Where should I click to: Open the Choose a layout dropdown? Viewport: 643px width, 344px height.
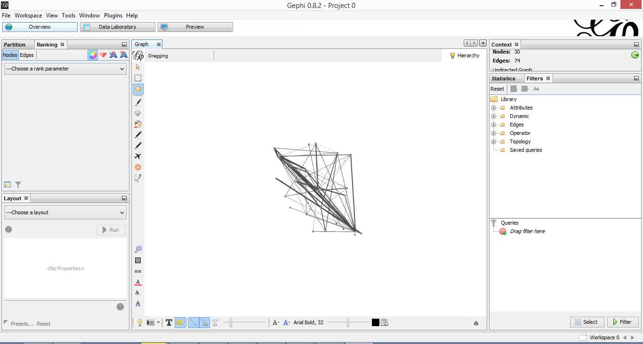click(65, 212)
